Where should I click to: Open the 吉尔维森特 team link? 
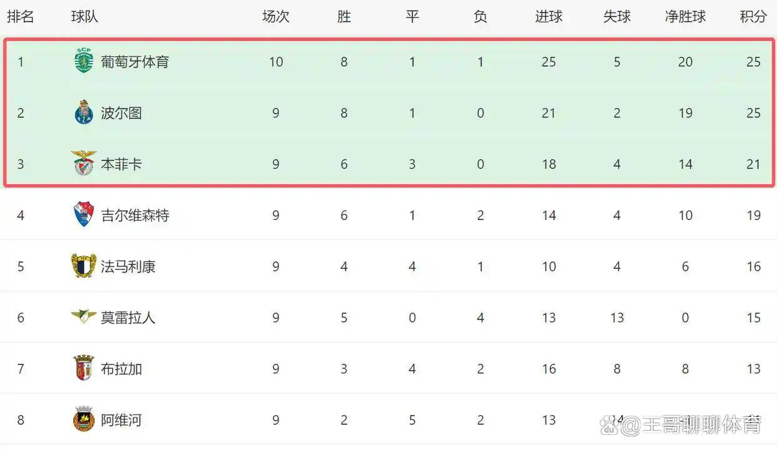coord(135,216)
